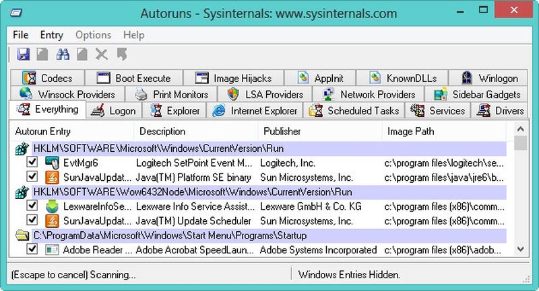Viewport: 539px width, 291px height.
Task: Switch to the Services tab
Action: pos(437,111)
